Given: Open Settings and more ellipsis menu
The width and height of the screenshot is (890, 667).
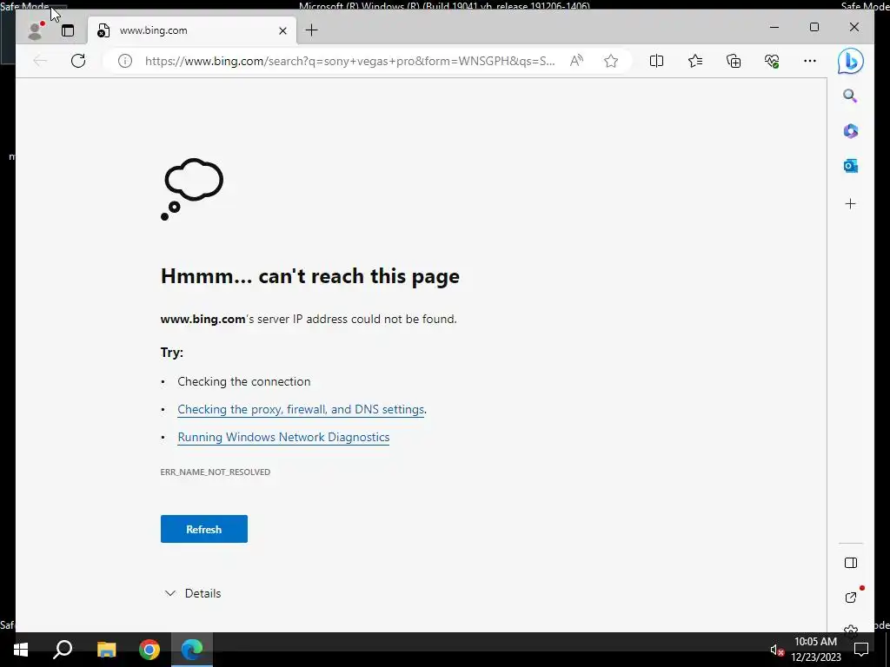Looking at the screenshot, I should [810, 61].
